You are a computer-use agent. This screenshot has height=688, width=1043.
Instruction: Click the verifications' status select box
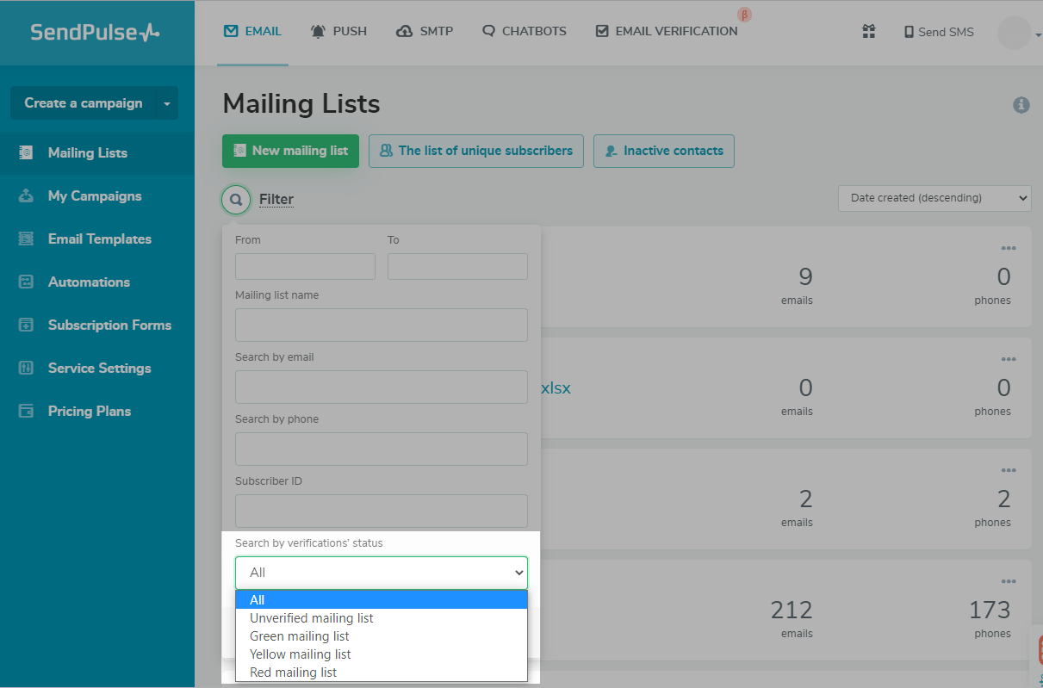pos(382,573)
